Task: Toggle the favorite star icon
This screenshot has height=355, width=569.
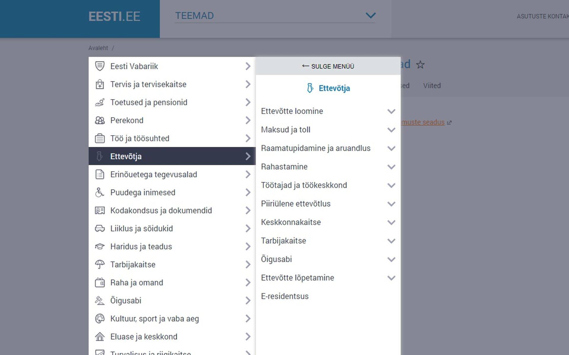Action: pyautogui.click(x=420, y=65)
